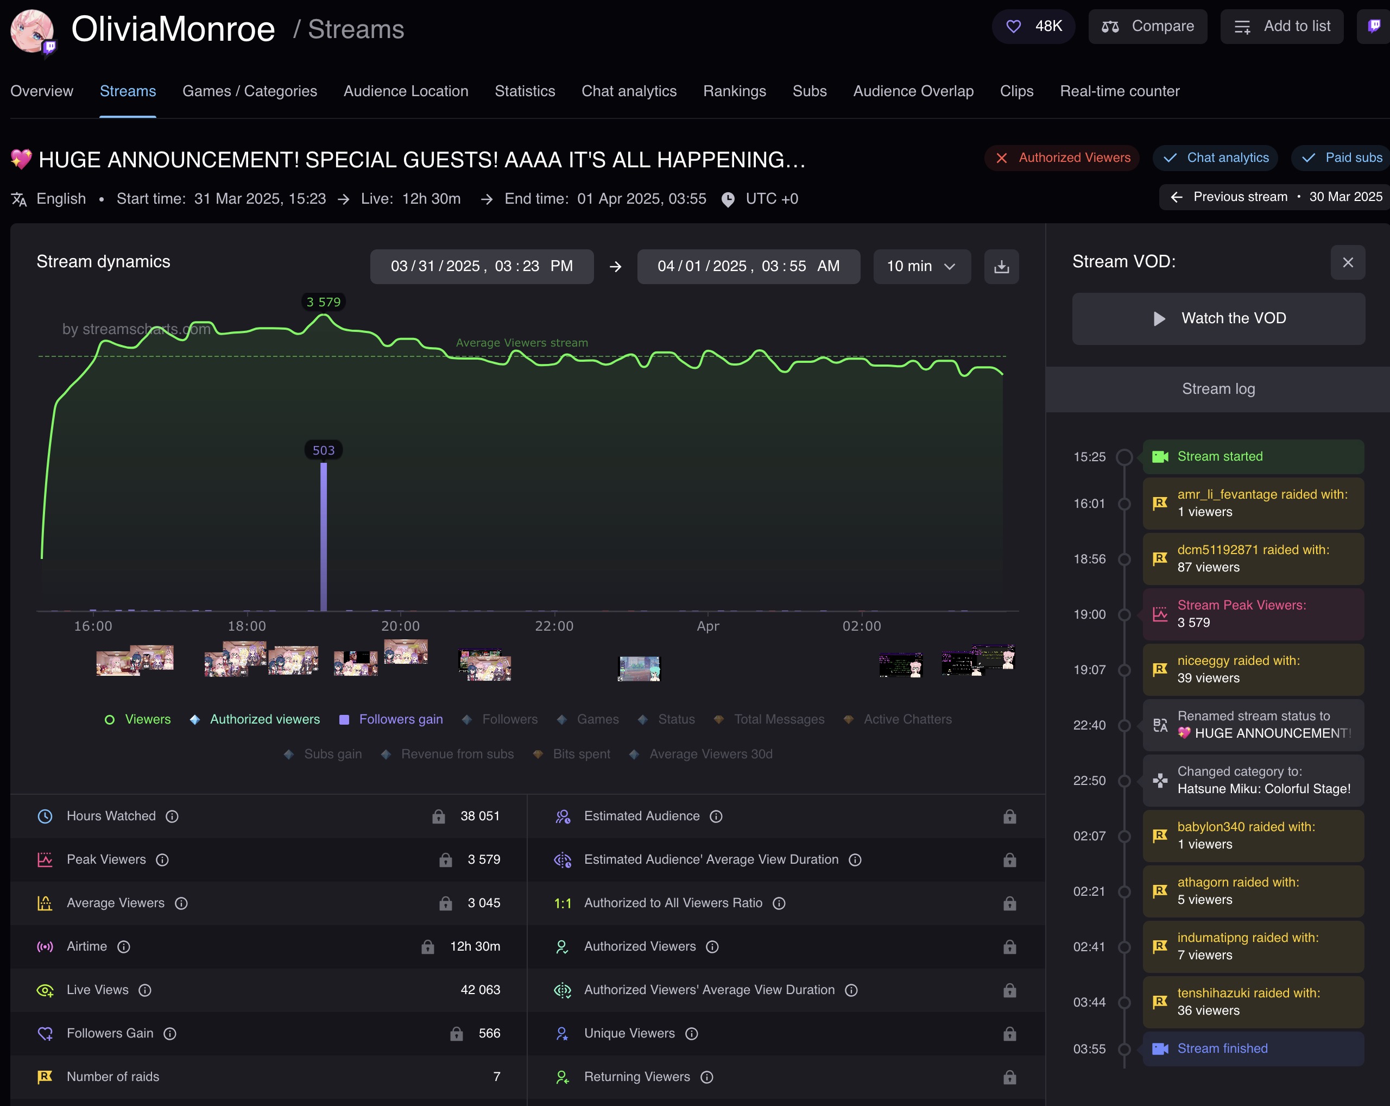1390x1106 pixels.
Task: Go to Previous stream 30 Mar 2025
Action: 1274,197
